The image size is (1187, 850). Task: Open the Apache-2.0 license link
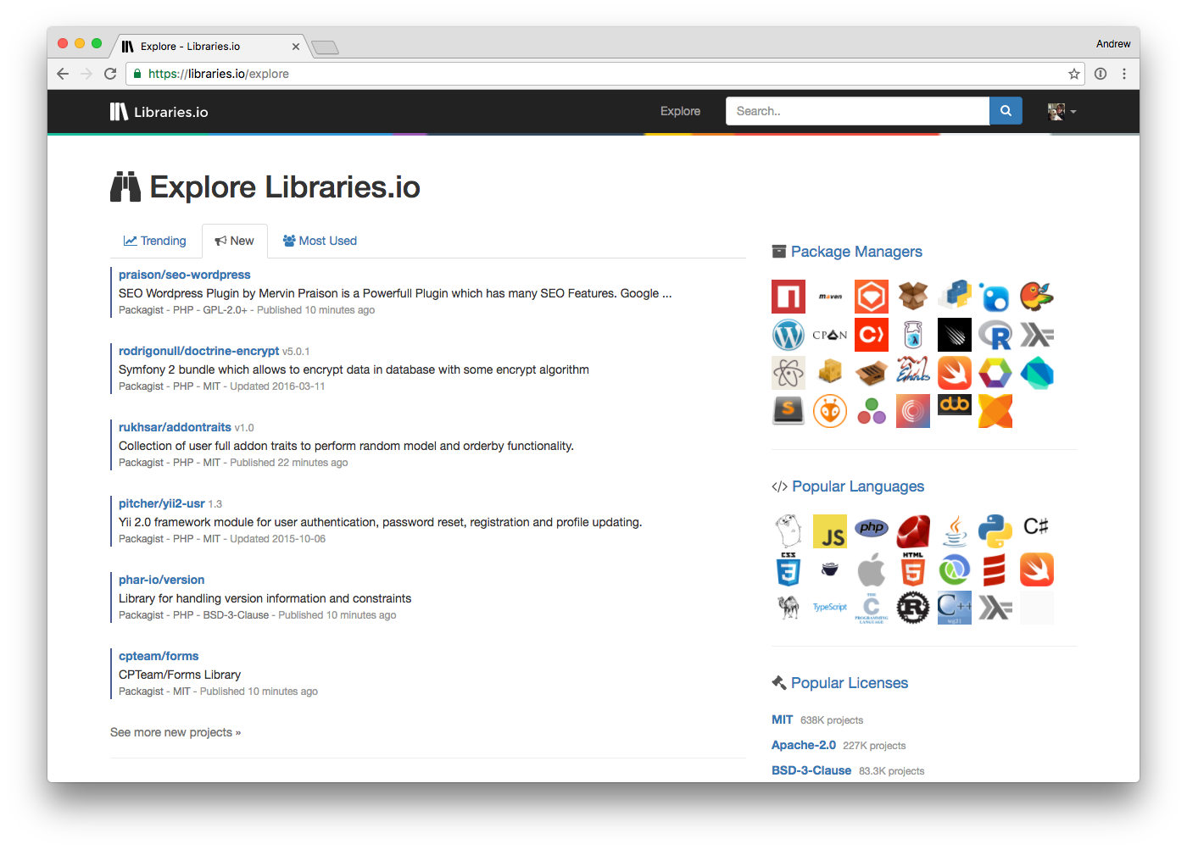coord(804,745)
